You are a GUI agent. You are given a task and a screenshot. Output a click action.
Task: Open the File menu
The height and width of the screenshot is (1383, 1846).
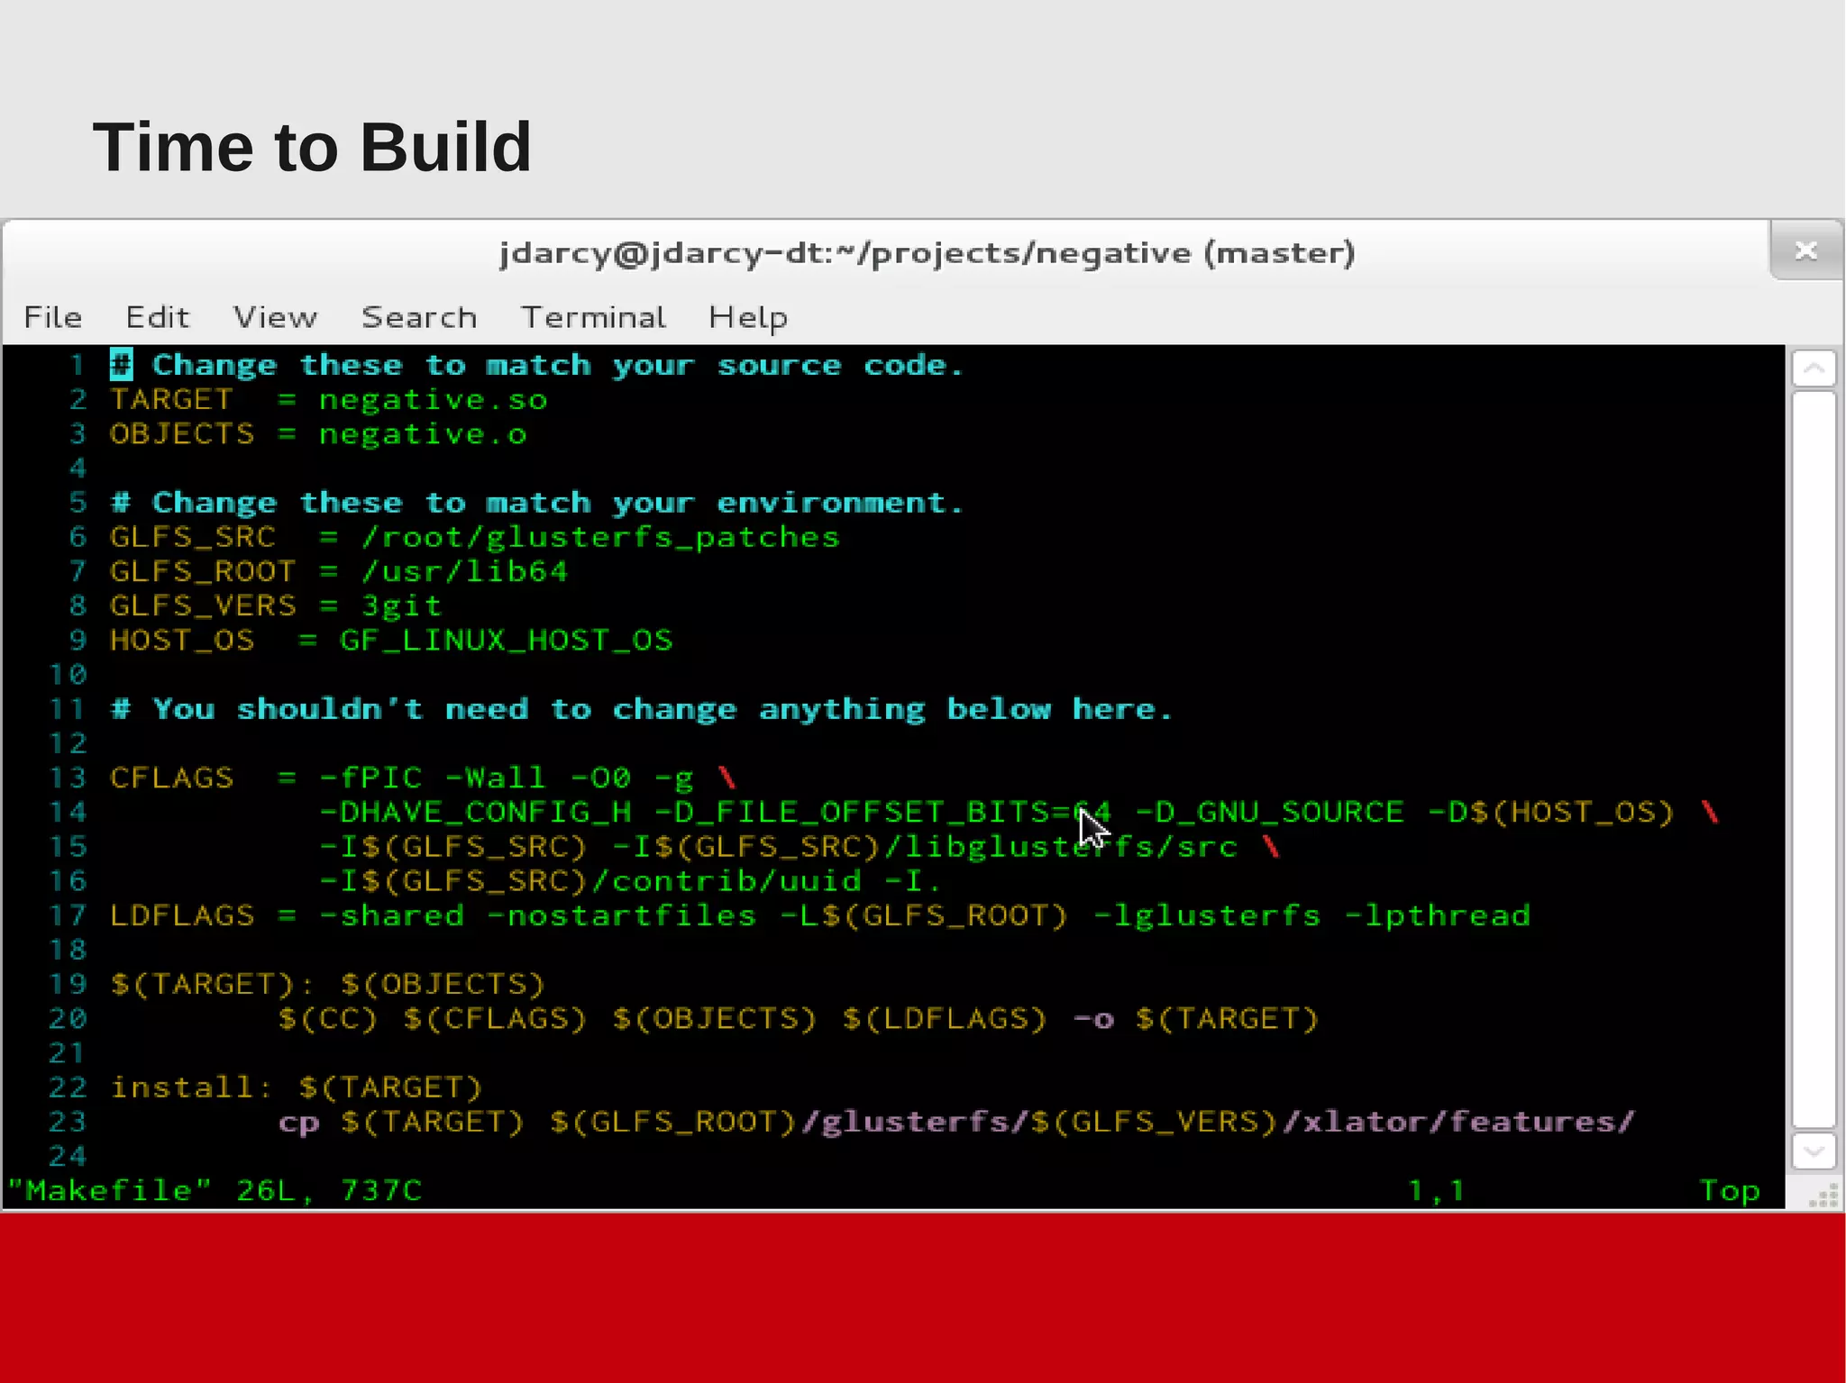(52, 317)
